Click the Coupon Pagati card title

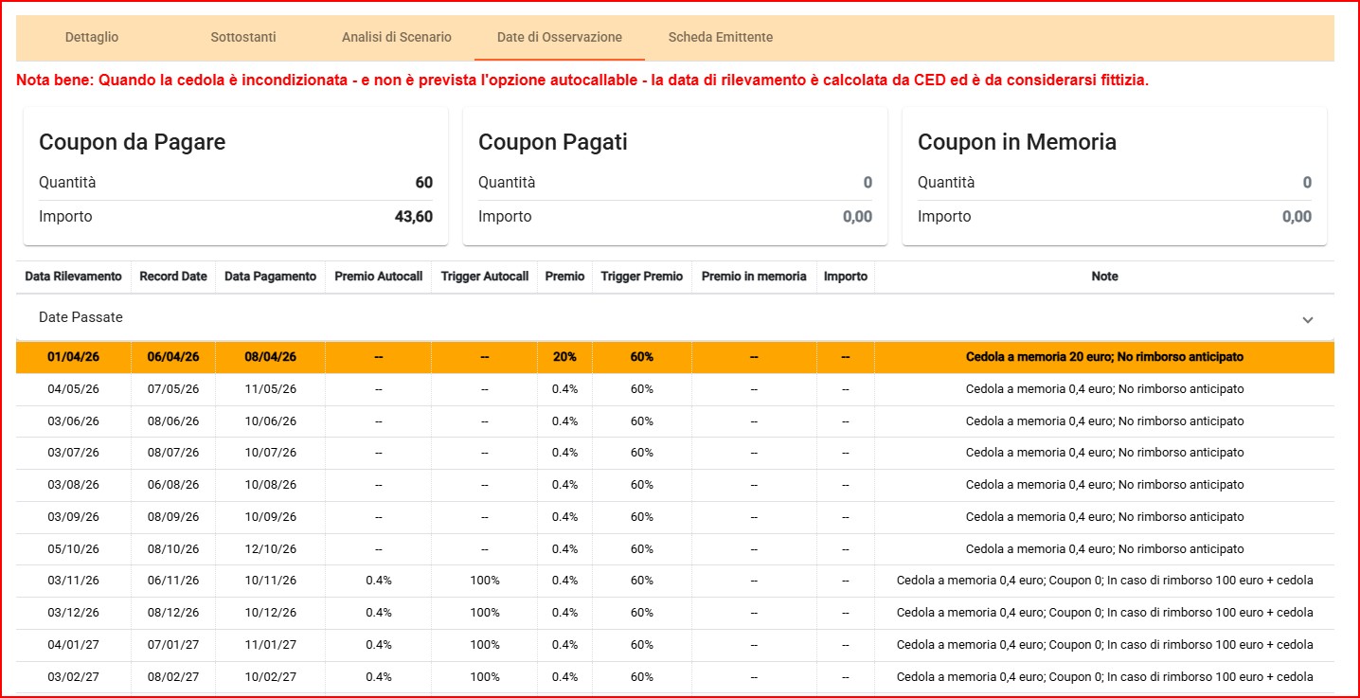pyautogui.click(x=553, y=142)
